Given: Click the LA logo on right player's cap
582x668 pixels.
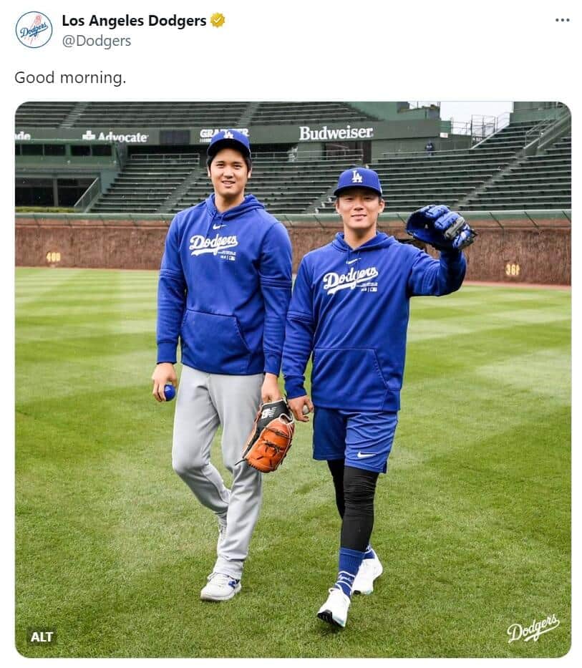Looking at the screenshot, I should pyautogui.click(x=357, y=176).
